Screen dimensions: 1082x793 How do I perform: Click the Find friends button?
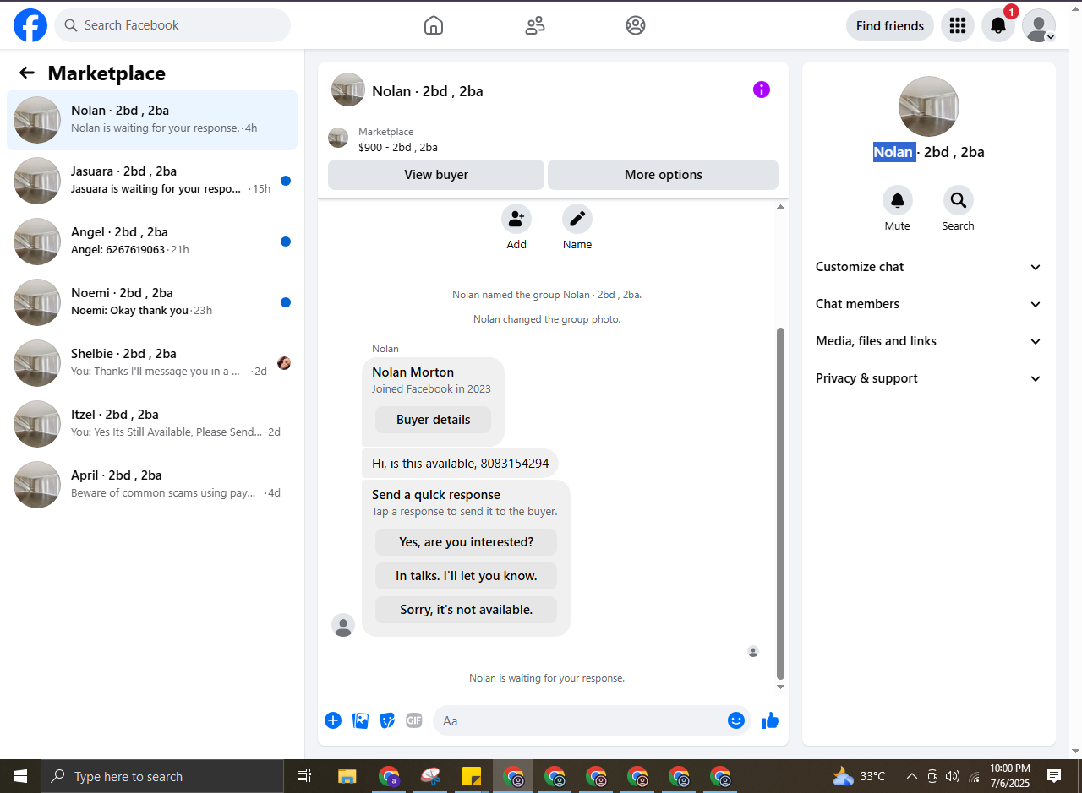point(890,25)
